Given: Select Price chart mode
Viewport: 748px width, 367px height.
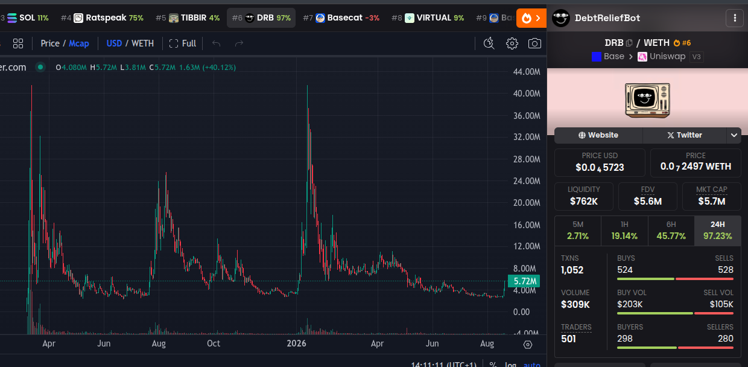Looking at the screenshot, I should pyautogui.click(x=50, y=43).
